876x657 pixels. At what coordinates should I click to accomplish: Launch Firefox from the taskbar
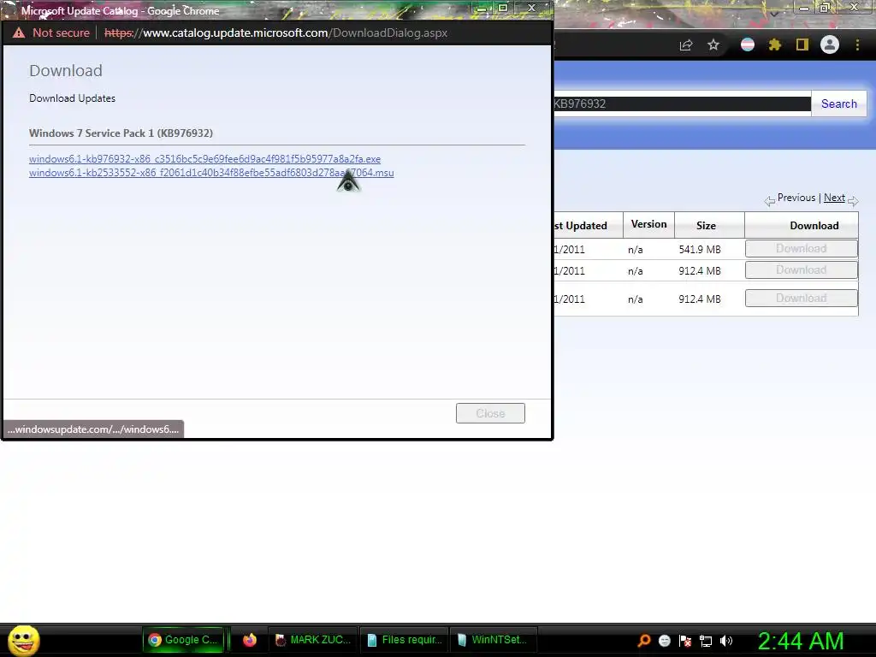coord(249,640)
